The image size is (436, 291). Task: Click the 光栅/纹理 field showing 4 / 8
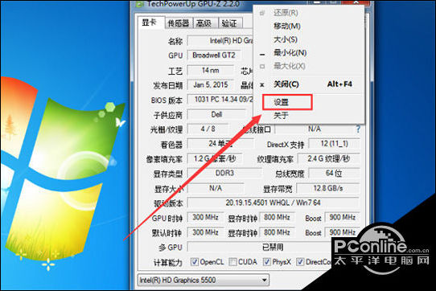(x=208, y=129)
